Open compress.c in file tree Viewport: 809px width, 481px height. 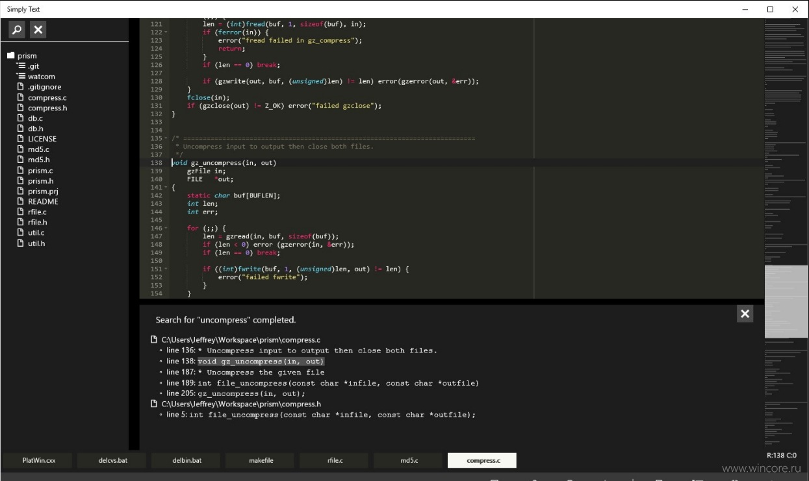tap(47, 97)
